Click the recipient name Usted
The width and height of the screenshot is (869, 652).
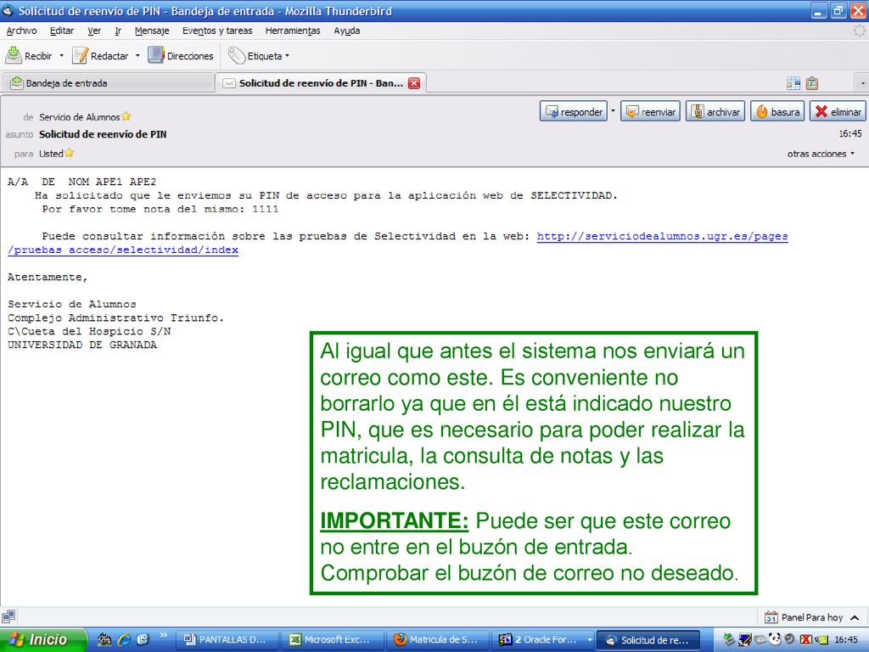click(51, 154)
